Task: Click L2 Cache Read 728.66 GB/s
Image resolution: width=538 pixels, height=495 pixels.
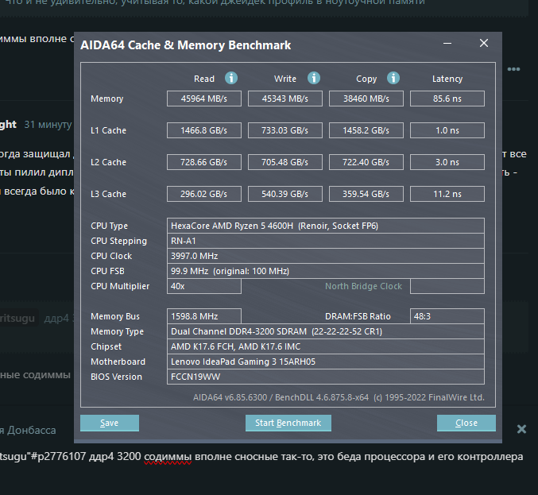Action: [x=204, y=162]
